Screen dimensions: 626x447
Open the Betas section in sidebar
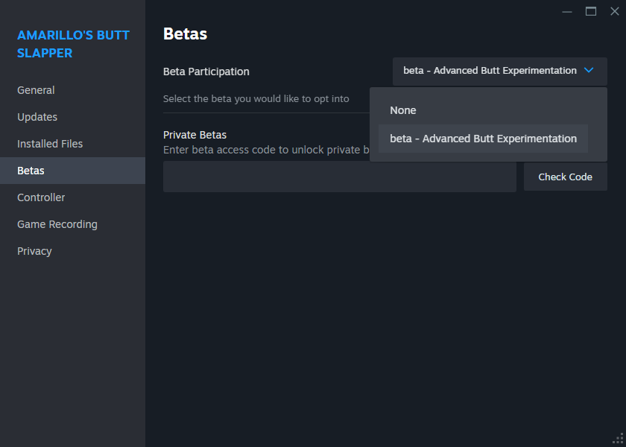click(x=31, y=170)
